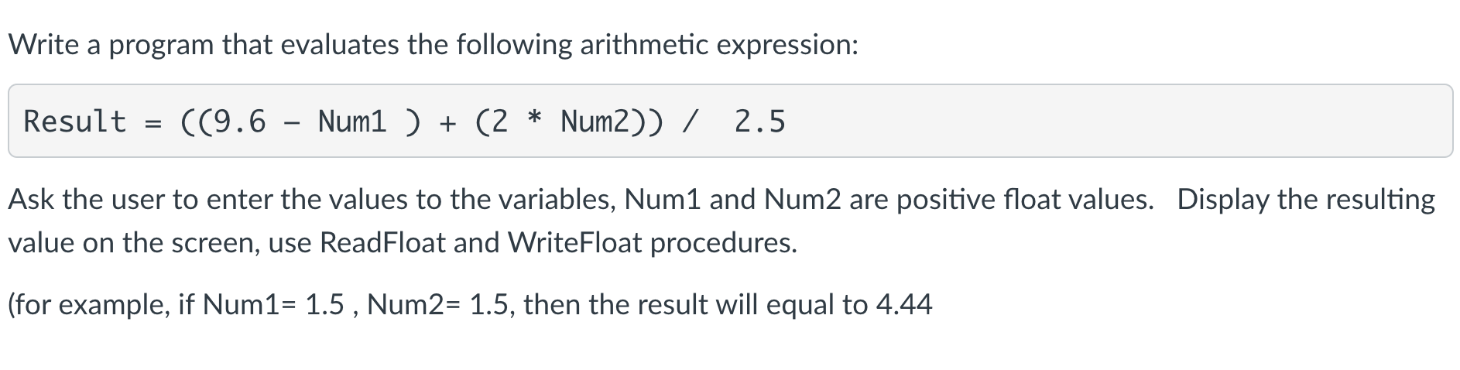This screenshot has height=370, width=1460.
Task: Click the example result value 4.44
Action: 904,305
